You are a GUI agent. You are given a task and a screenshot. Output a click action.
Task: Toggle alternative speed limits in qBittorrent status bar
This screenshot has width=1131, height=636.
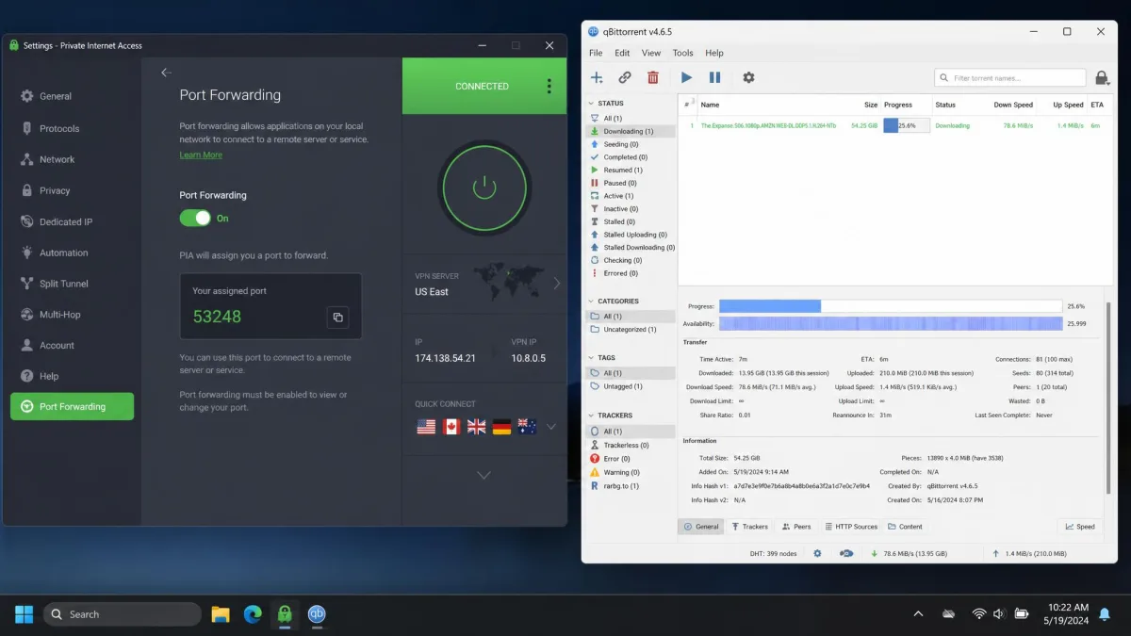pos(846,554)
